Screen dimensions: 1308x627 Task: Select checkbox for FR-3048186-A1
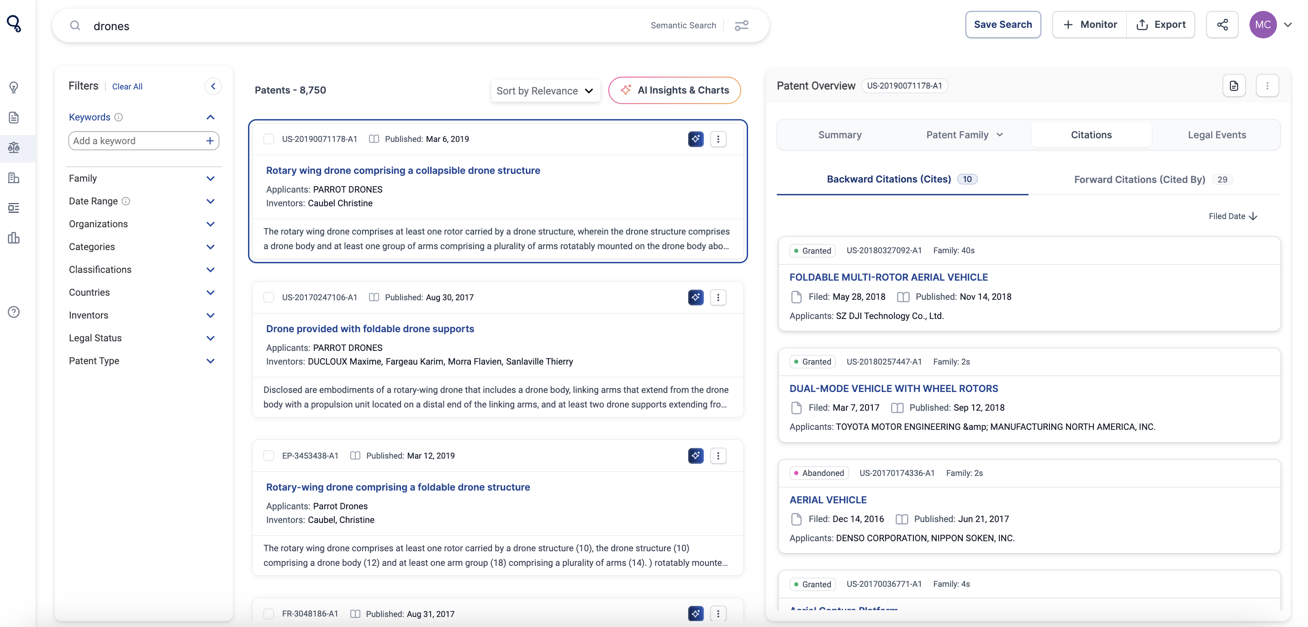coord(269,614)
